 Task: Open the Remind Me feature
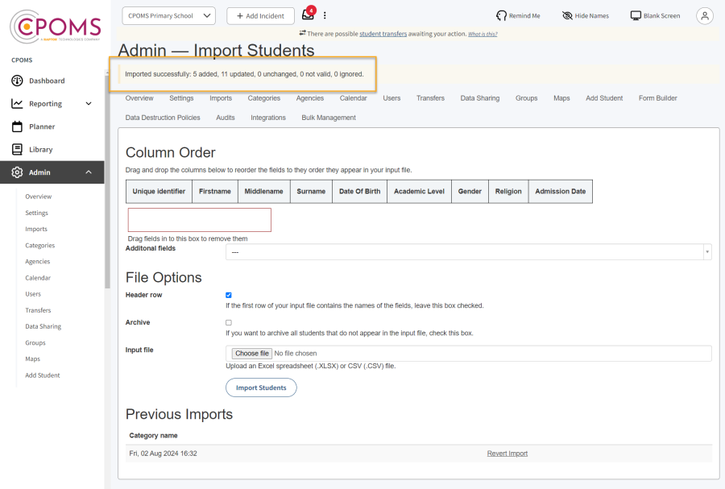pos(520,15)
